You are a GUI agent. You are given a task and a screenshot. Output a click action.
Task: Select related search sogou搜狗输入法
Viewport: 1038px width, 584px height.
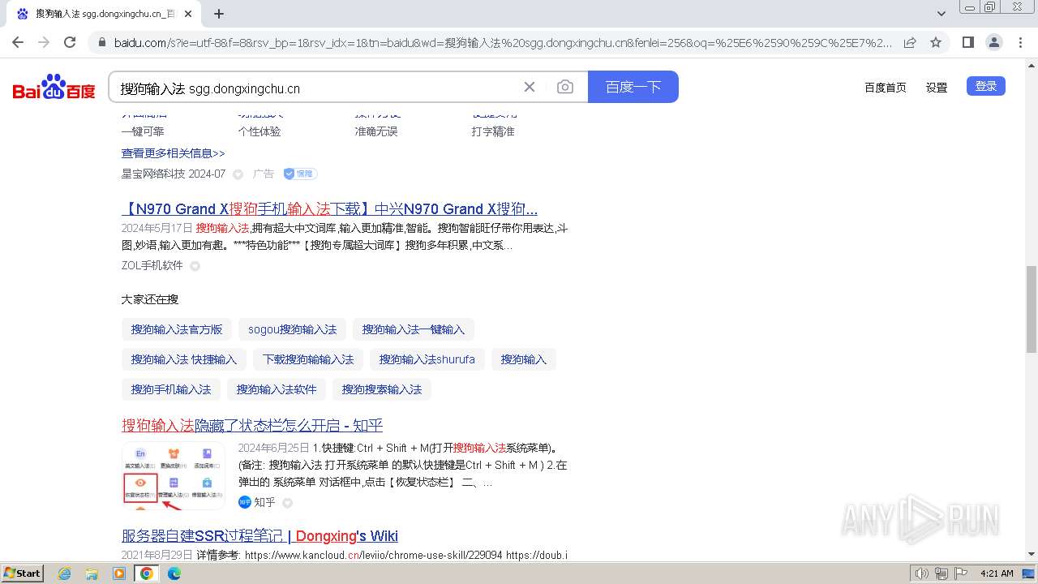(x=292, y=329)
